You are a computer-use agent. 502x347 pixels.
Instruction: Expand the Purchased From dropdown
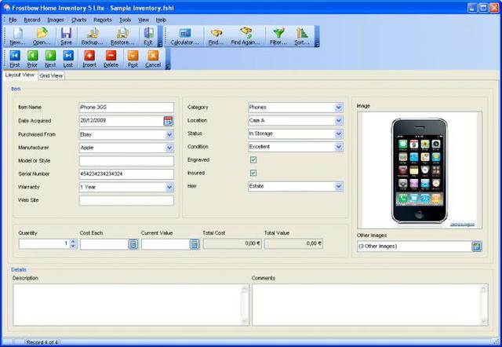coord(169,134)
